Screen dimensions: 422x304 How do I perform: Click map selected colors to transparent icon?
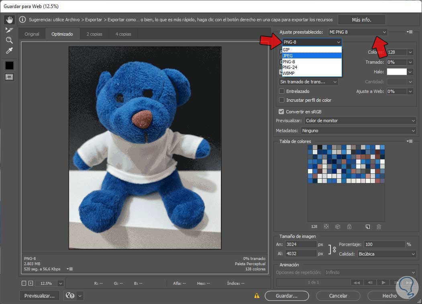click(326, 226)
